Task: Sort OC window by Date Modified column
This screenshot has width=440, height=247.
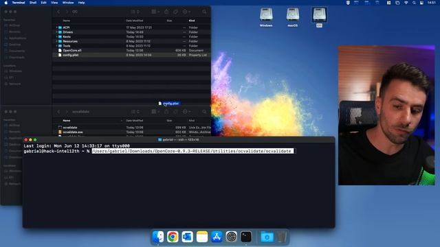Action: coord(135,21)
